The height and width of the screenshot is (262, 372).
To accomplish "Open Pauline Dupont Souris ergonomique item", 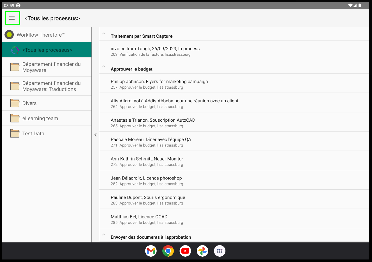I will coord(234,200).
